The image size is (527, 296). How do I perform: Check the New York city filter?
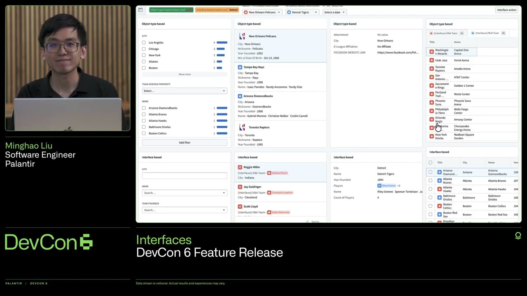click(144, 55)
